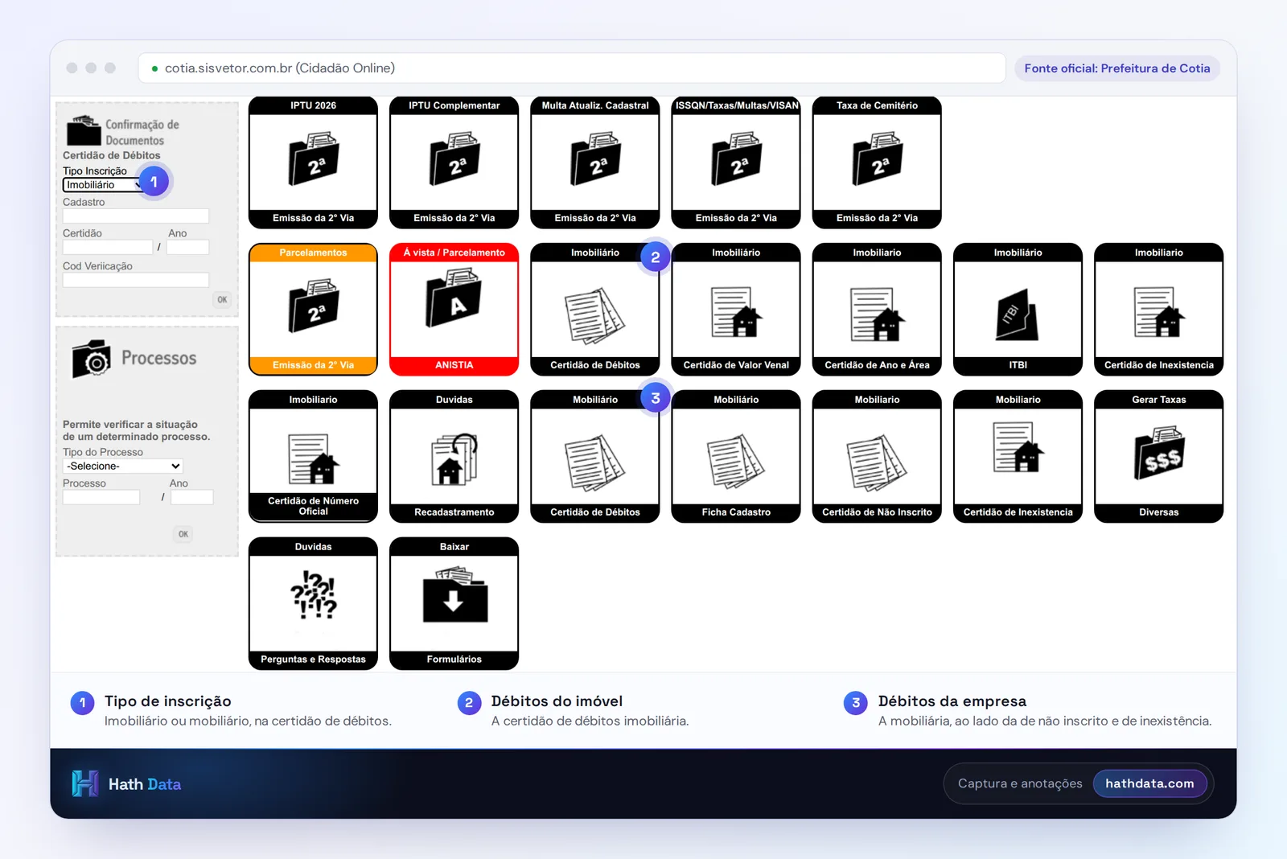
Task: Open Multa Atualiz. Cadastral tile
Action: [x=595, y=162]
